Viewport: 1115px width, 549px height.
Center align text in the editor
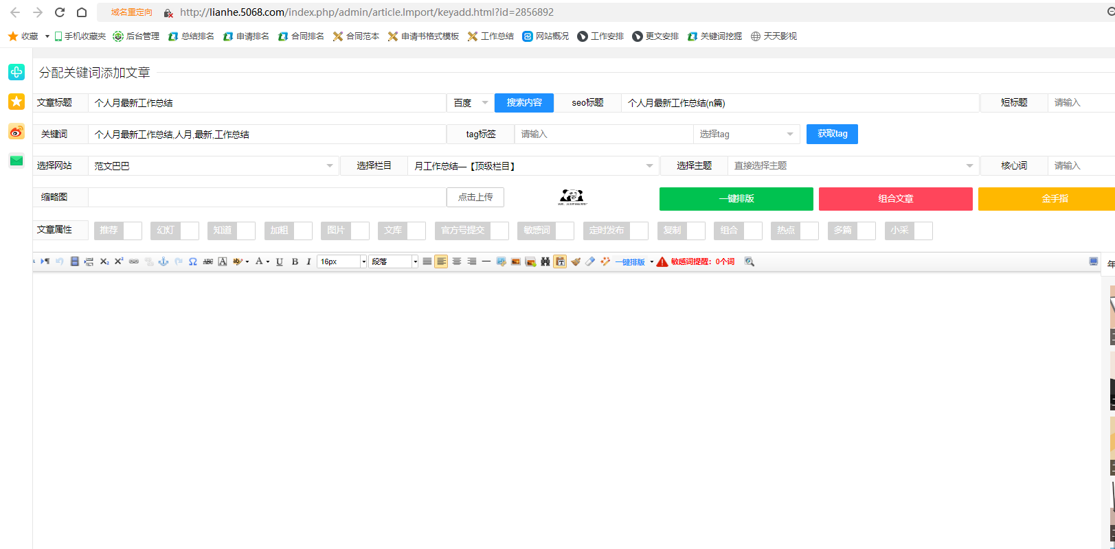(x=457, y=261)
